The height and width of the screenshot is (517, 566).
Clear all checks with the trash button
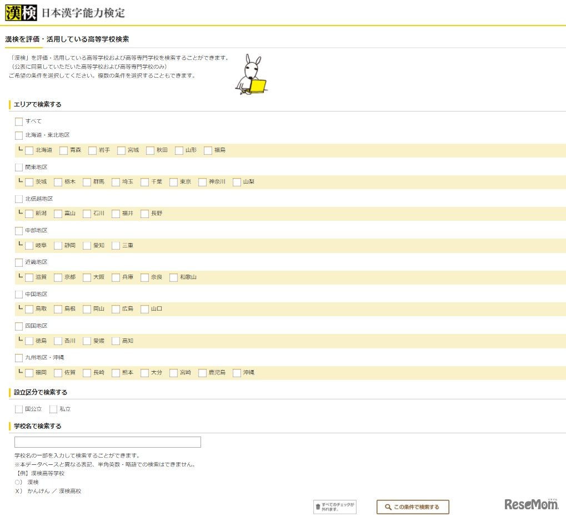point(334,507)
